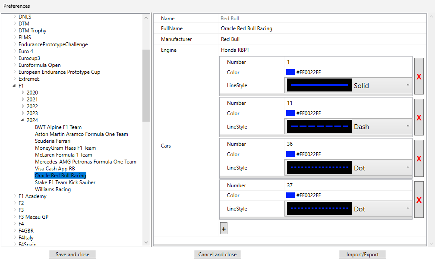Remove car number 11 entry
435x261 pixels.
419,117
